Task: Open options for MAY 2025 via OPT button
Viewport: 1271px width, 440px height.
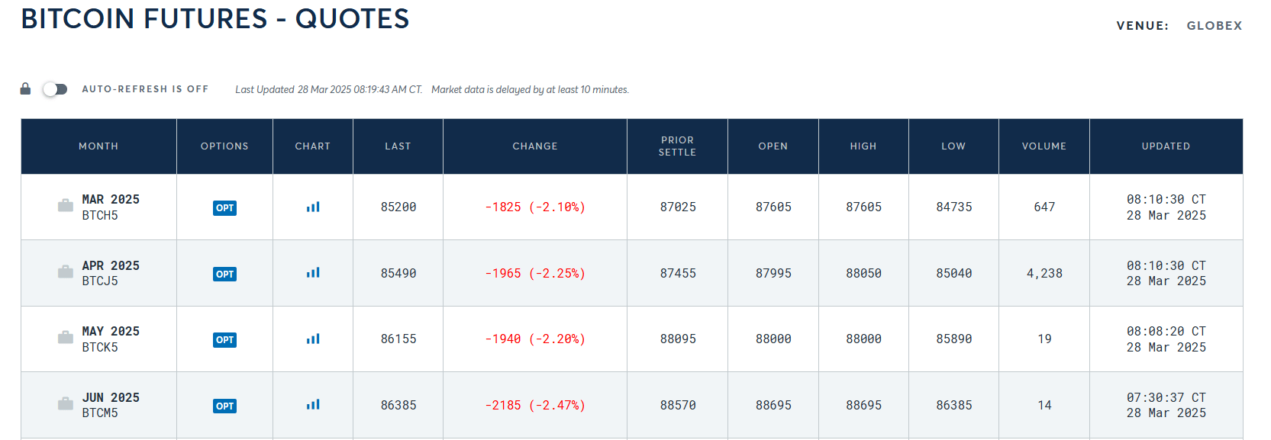Action: click(x=224, y=339)
